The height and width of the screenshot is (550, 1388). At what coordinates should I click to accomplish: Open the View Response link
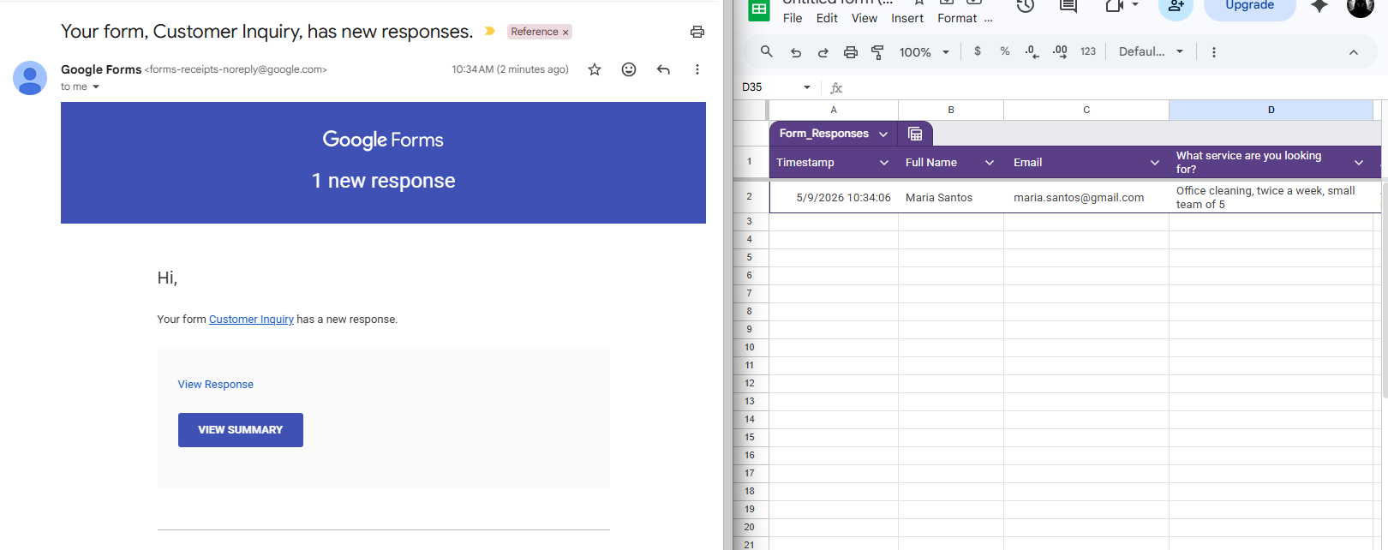tap(215, 385)
